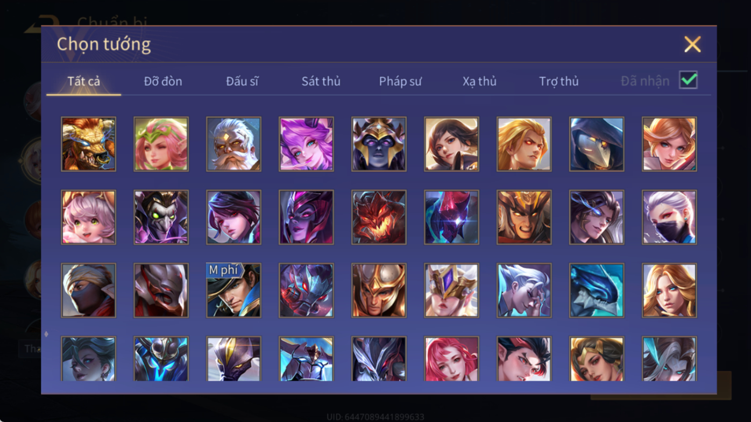The width and height of the screenshot is (751, 422).
Task: Pick the blue dragon creature hero
Action: tap(597, 290)
